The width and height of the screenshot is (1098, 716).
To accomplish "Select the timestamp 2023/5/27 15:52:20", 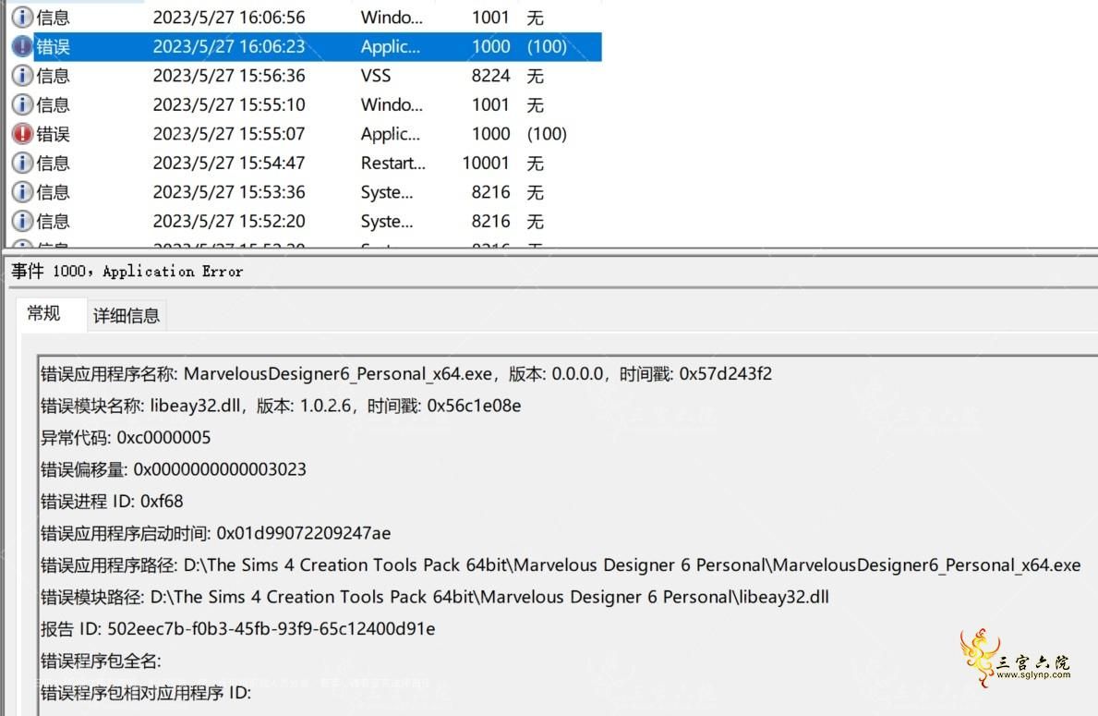I will [229, 222].
